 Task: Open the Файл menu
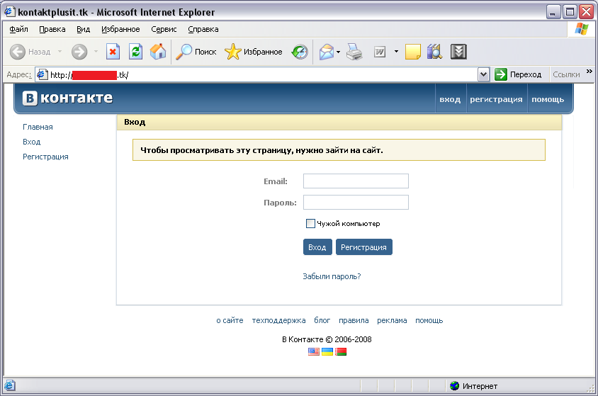click(18, 29)
